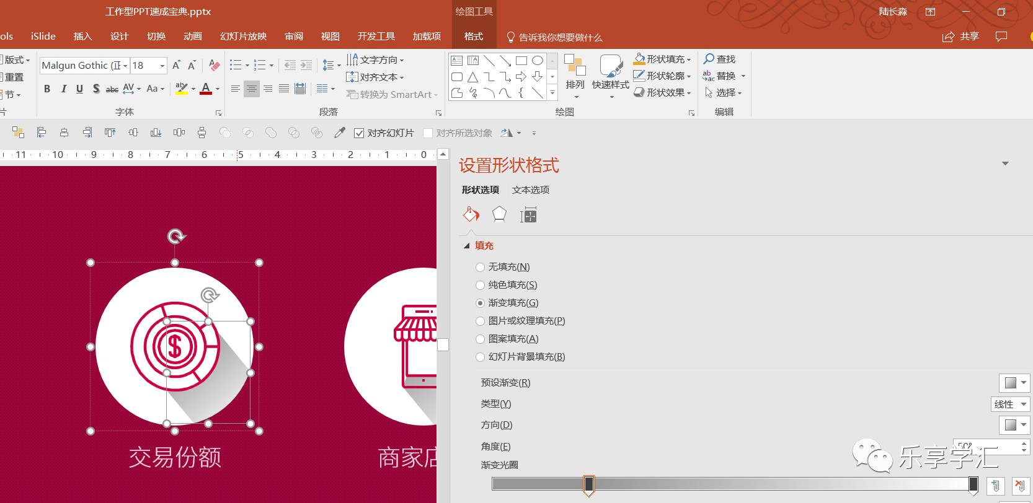
Task: Remove the gradient stop button
Action: (x=1020, y=486)
